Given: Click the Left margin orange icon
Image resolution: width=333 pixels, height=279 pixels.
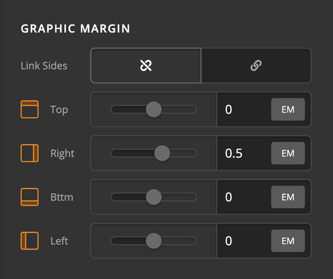Looking at the screenshot, I should [29, 241].
